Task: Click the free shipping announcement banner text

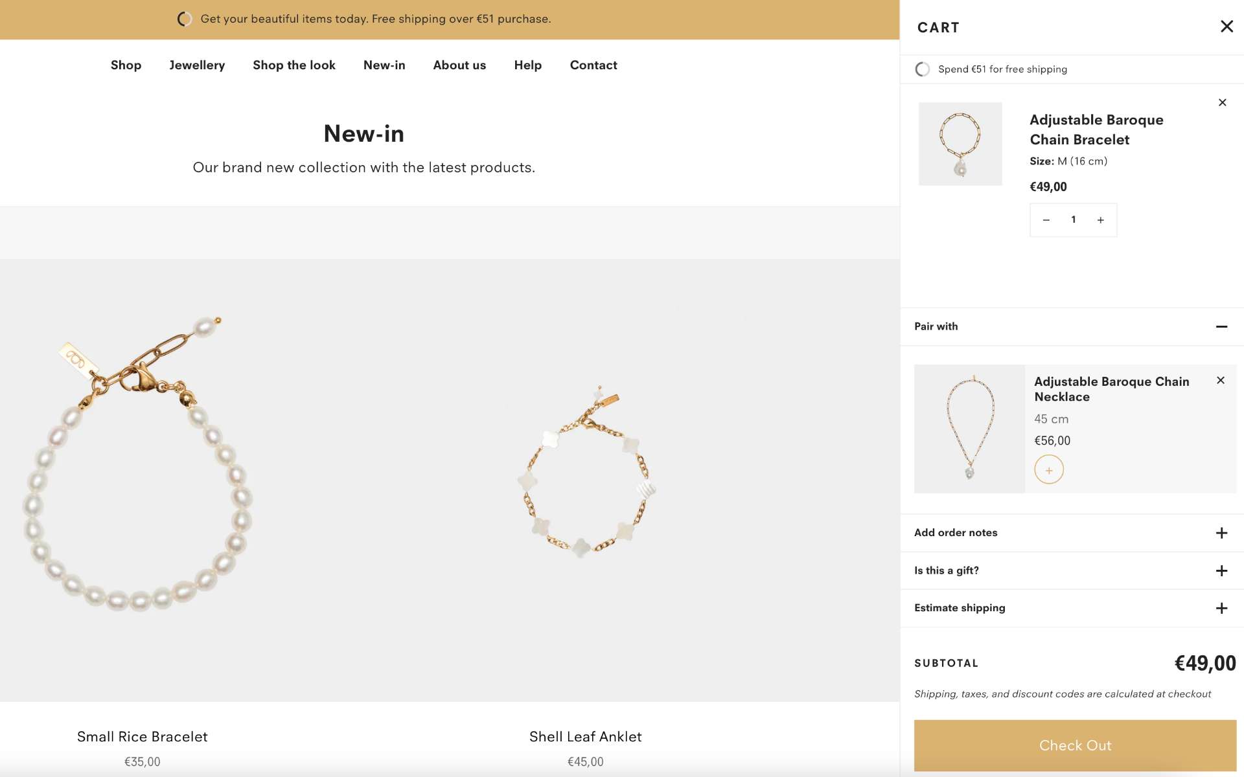Action: tap(376, 19)
